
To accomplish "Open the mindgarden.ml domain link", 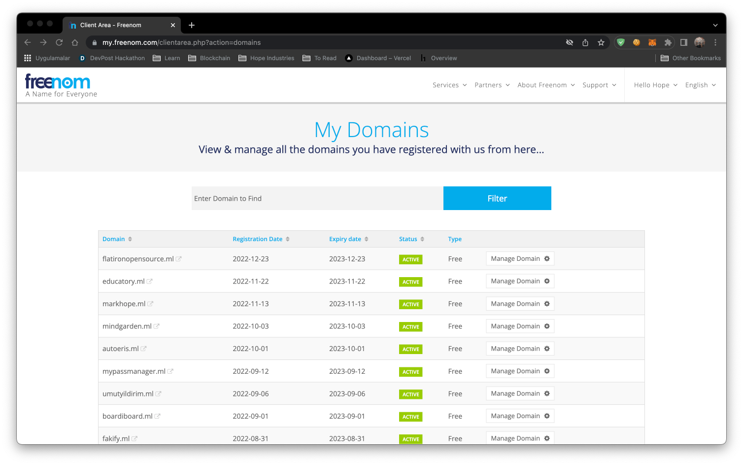I will click(x=127, y=326).
